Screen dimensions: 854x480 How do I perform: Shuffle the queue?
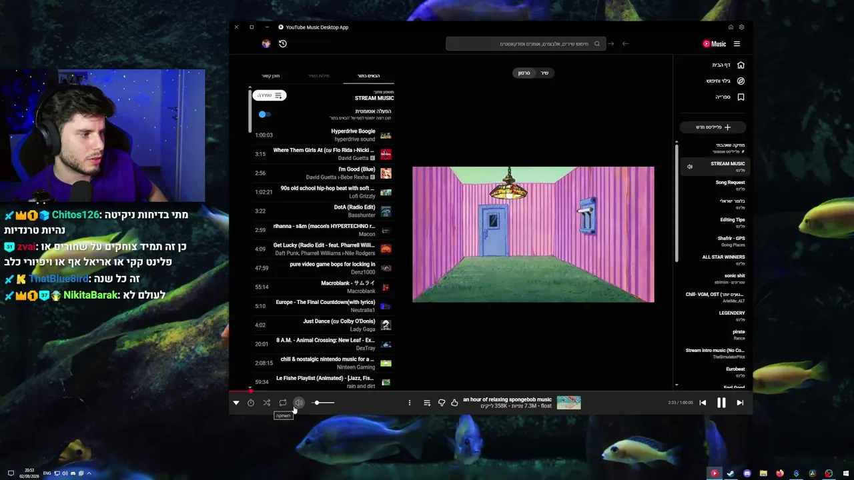coord(267,403)
